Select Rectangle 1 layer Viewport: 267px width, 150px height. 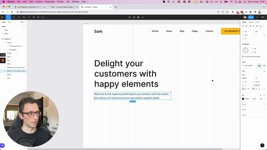(x=13, y=50)
